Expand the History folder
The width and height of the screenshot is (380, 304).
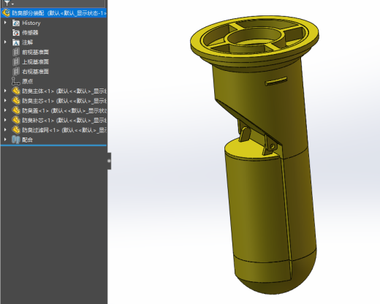tap(5, 23)
